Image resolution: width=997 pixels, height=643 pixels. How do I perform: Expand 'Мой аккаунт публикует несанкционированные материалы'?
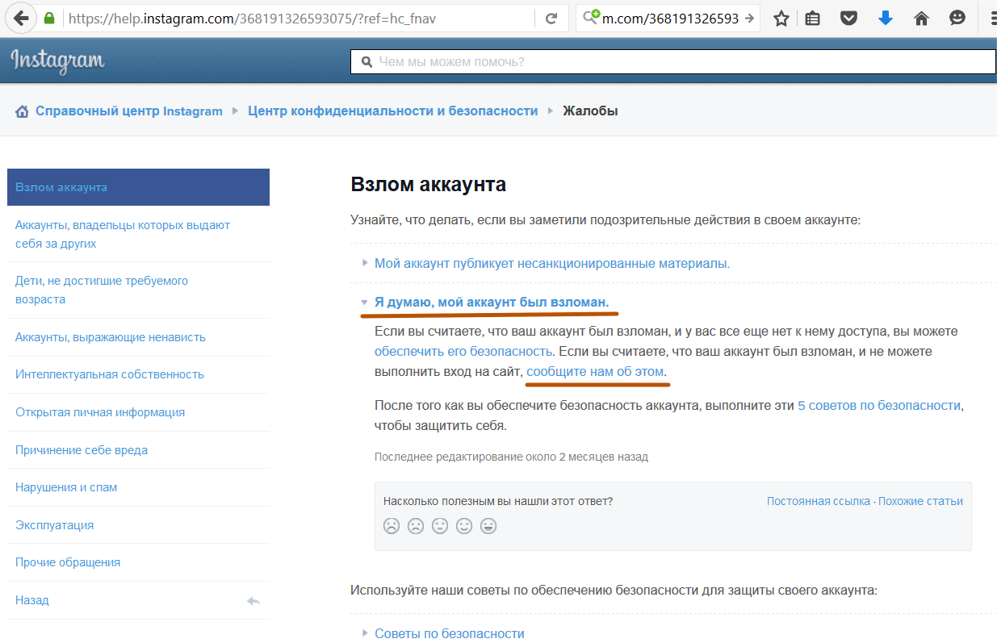[551, 263]
